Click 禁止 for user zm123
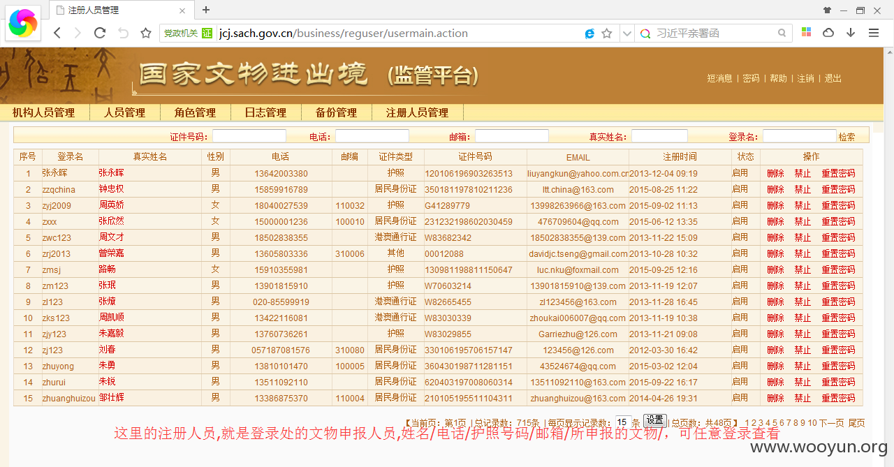Image resolution: width=894 pixels, height=467 pixels. coord(803,286)
